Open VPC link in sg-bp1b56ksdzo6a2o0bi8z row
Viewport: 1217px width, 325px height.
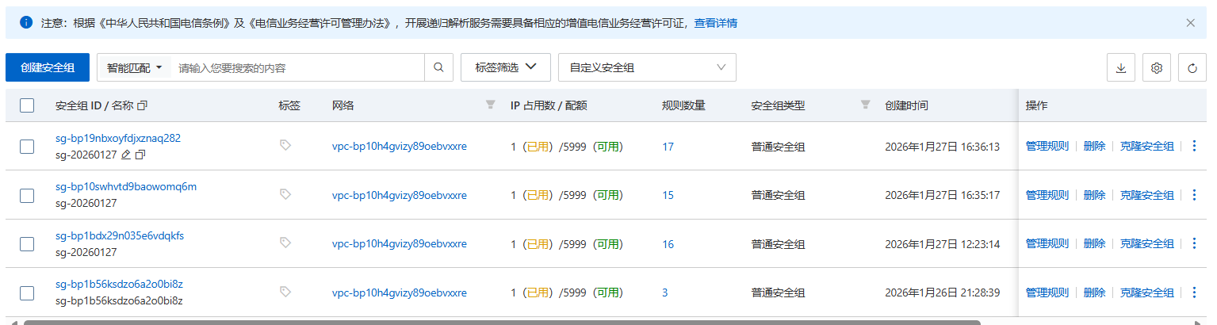tap(400, 292)
